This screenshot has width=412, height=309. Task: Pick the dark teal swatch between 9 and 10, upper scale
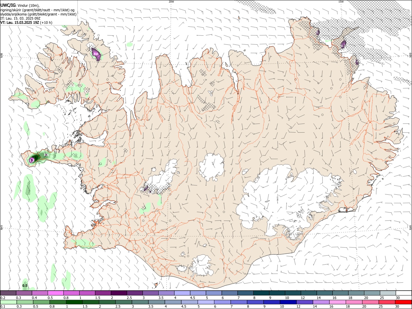(277, 293)
